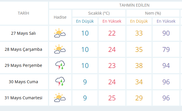The image size is (182, 111).
Task: Select the 29 Mayıs Perşembe date cell
Action: (23, 65)
